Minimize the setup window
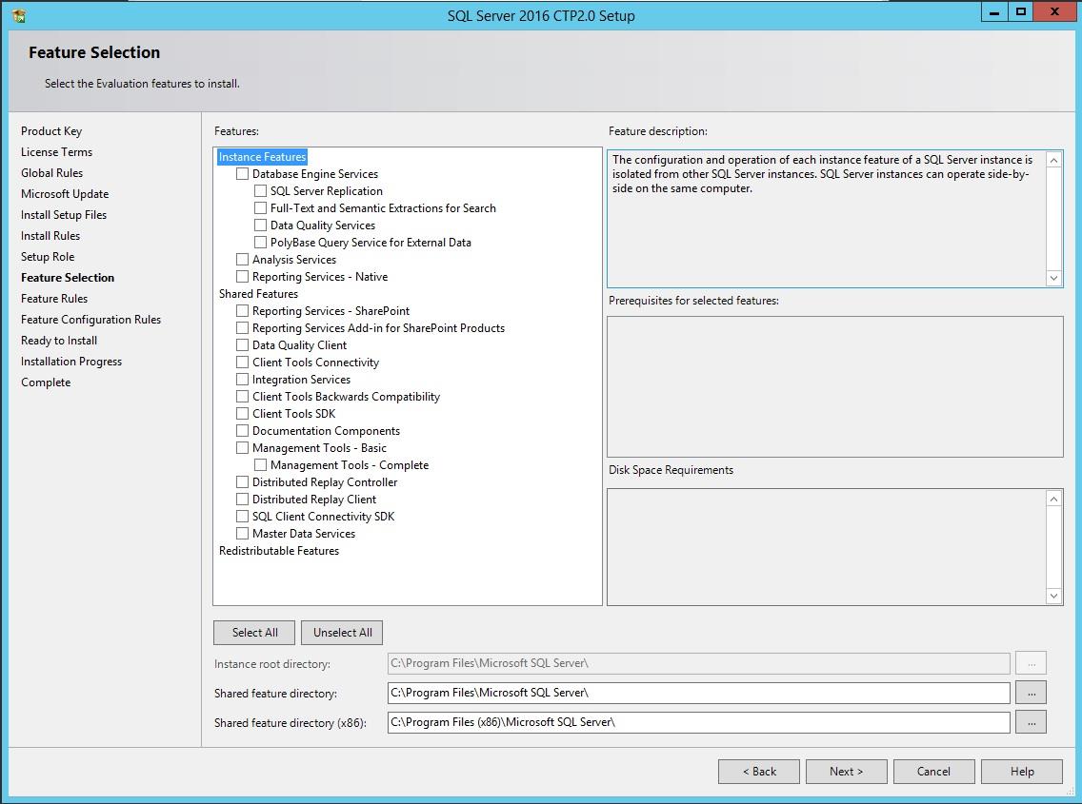 click(x=994, y=11)
